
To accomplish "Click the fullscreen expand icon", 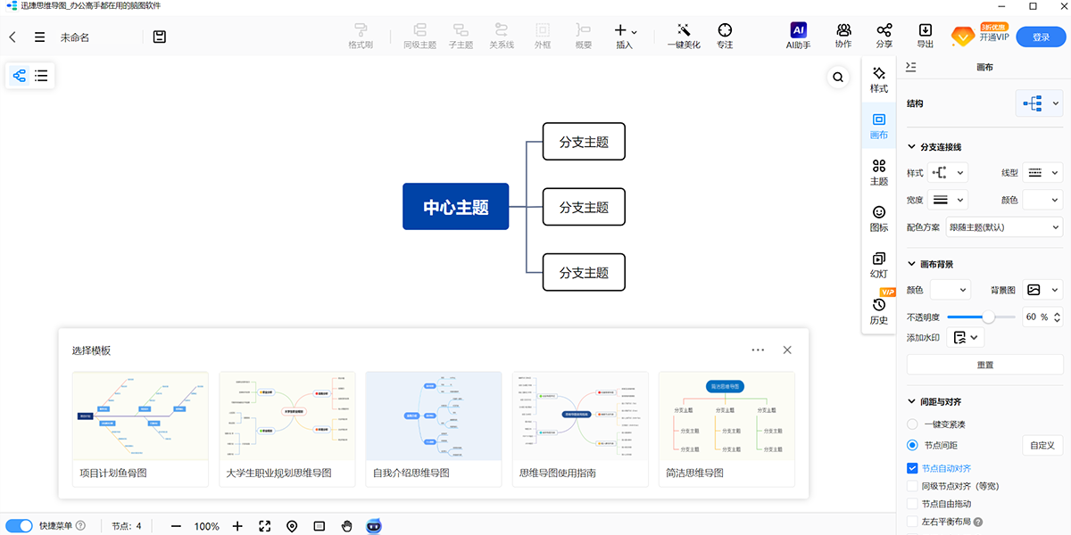I will coord(265,526).
